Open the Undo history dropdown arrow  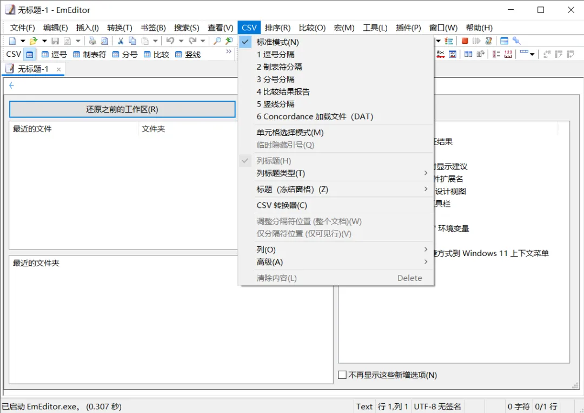pyautogui.click(x=181, y=41)
